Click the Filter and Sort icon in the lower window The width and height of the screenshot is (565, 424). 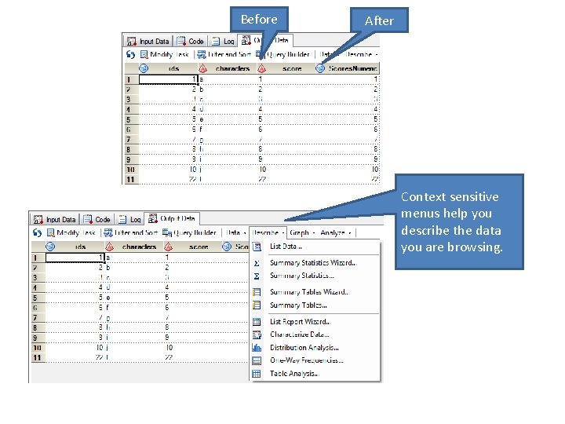(x=108, y=232)
